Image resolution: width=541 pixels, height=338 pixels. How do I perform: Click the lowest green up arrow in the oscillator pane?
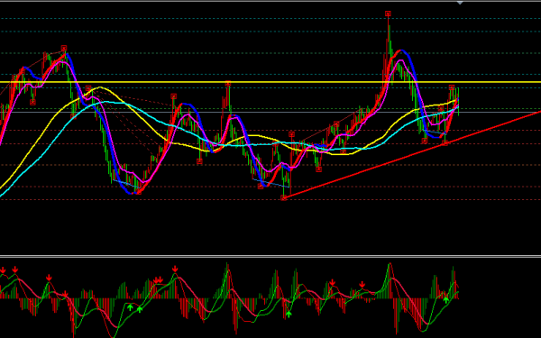coord(289,314)
